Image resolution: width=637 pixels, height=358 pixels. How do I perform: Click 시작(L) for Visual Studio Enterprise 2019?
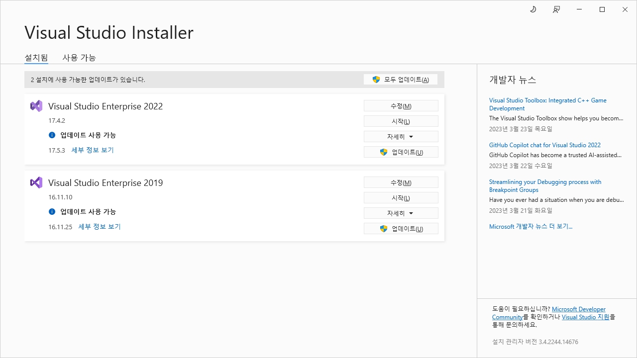pos(401,198)
